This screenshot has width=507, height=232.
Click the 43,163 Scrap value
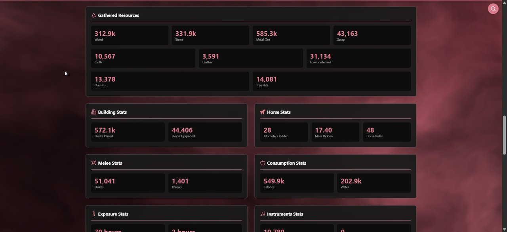[347, 34]
